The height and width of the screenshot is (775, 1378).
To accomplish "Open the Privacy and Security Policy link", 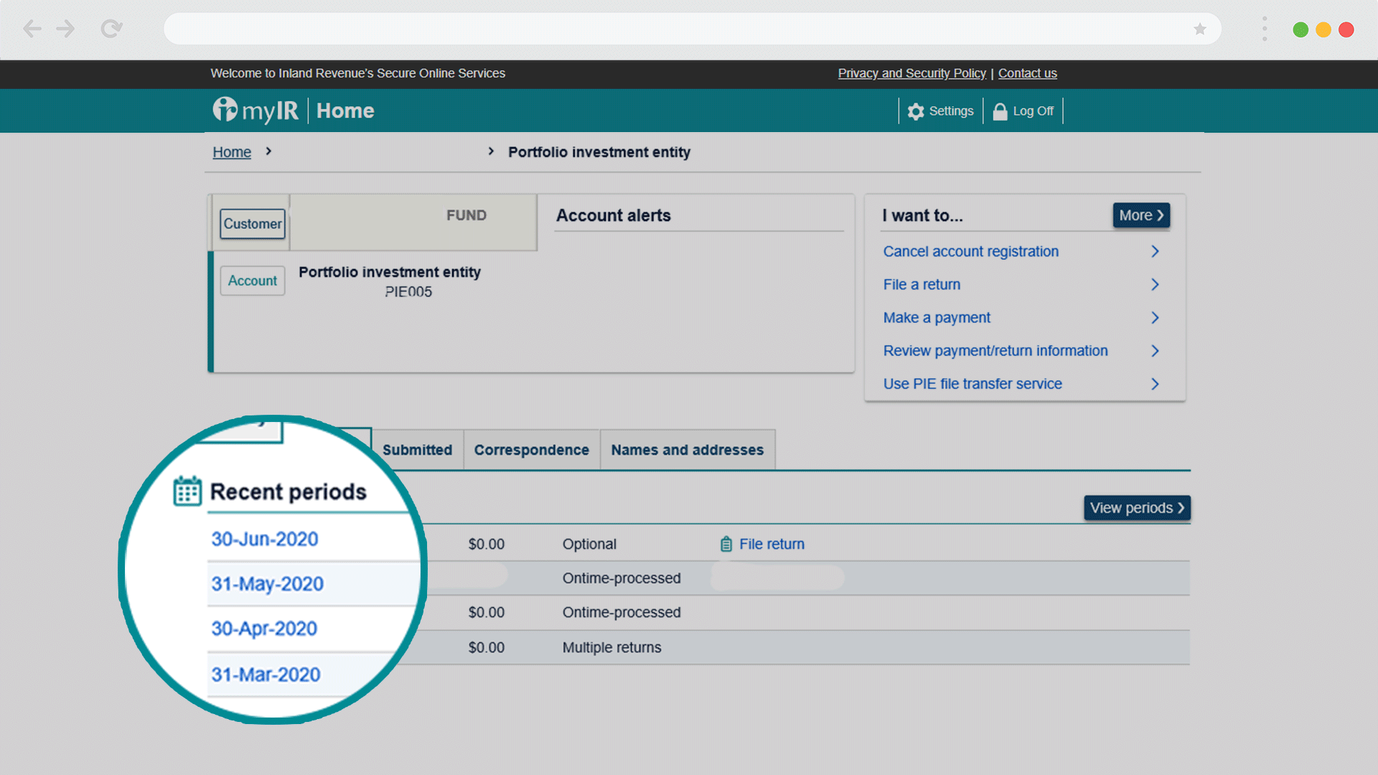I will click(x=911, y=73).
